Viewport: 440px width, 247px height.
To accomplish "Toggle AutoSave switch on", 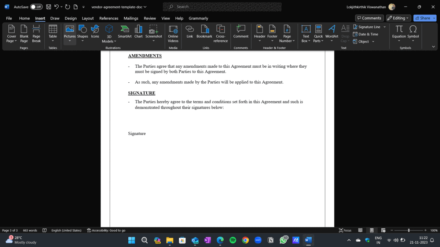I will 36,7.
